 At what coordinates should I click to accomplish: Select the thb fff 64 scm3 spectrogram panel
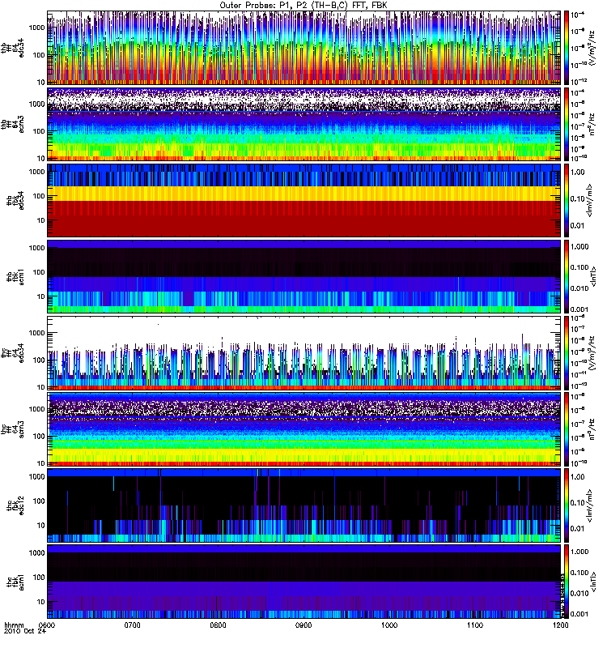pos(304,124)
